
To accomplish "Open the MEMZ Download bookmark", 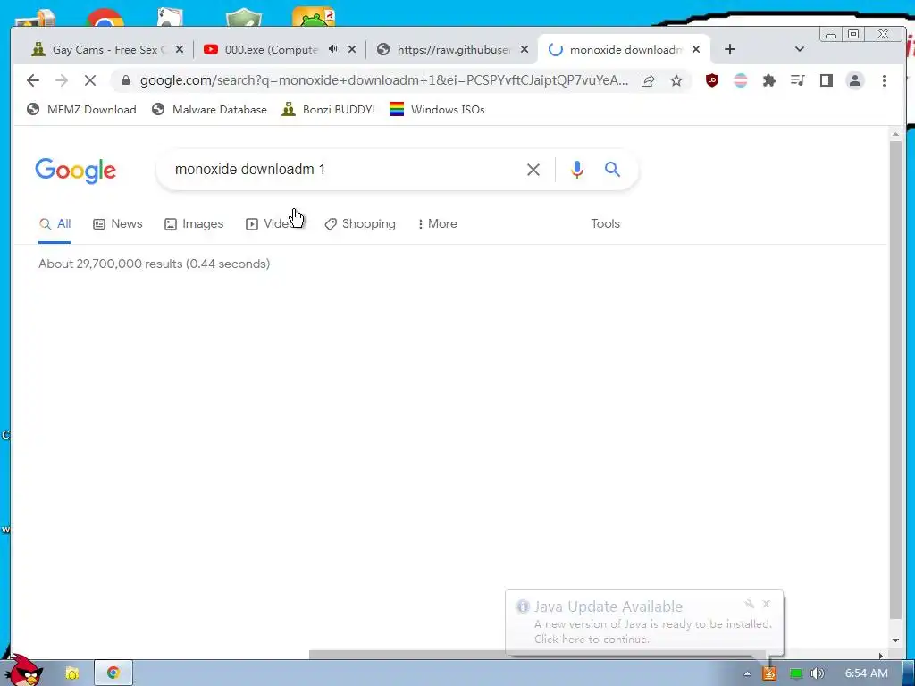I will point(81,110).
